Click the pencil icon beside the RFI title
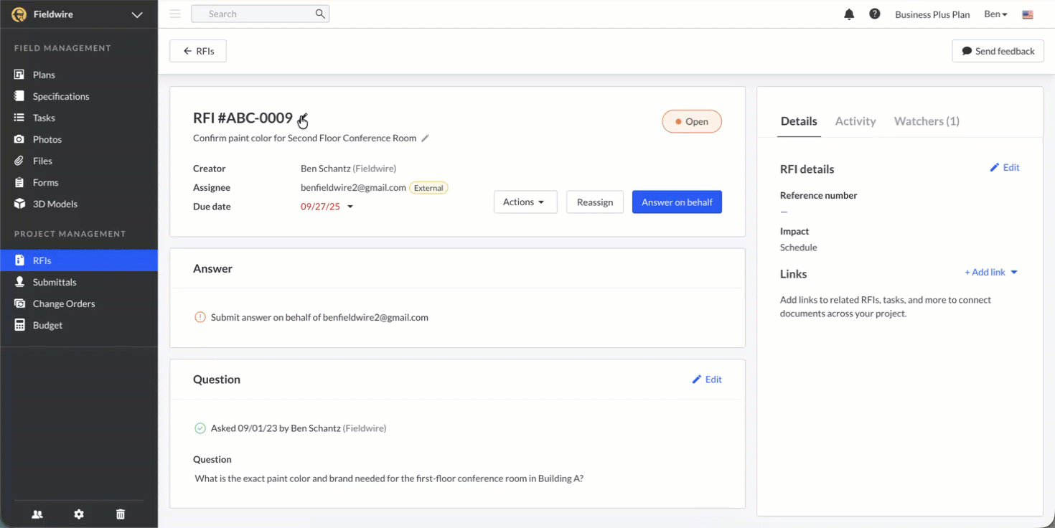Screen dimensions: 1055x528 coord(425,138)
